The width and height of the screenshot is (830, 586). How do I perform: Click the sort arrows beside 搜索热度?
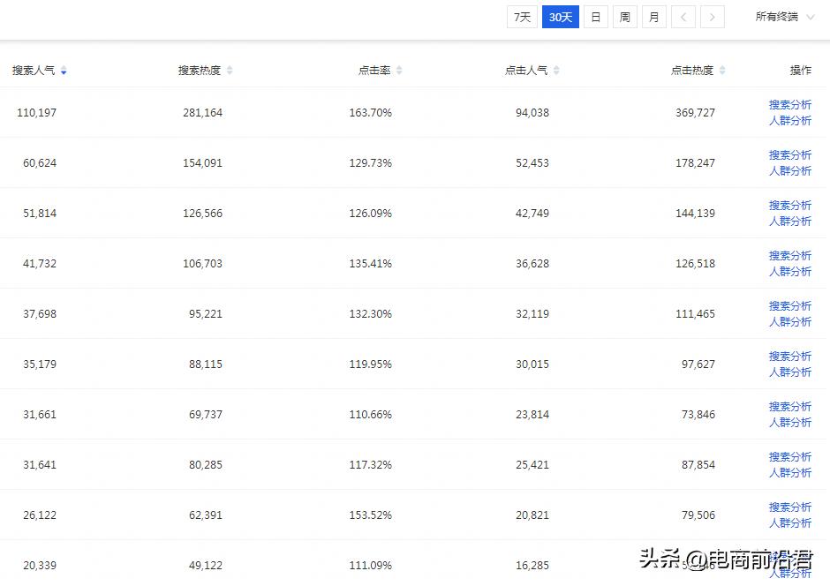pyautogui.click(x=230, y=70)
